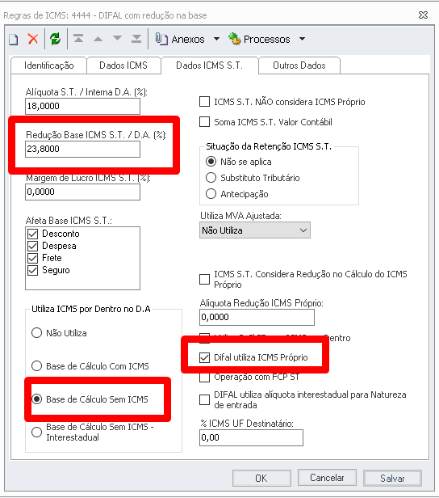Enable Operação com FCP ST checkbox
The image size is (439, 498).
(x=204, y=378)
